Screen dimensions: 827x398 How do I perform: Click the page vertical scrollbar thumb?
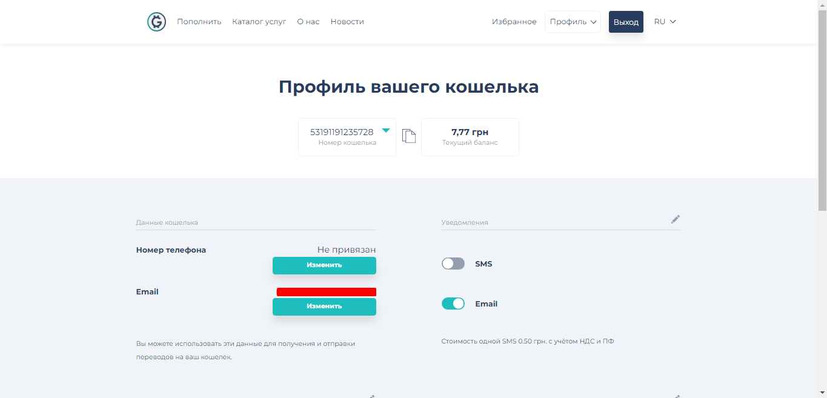tap(822, 109)
